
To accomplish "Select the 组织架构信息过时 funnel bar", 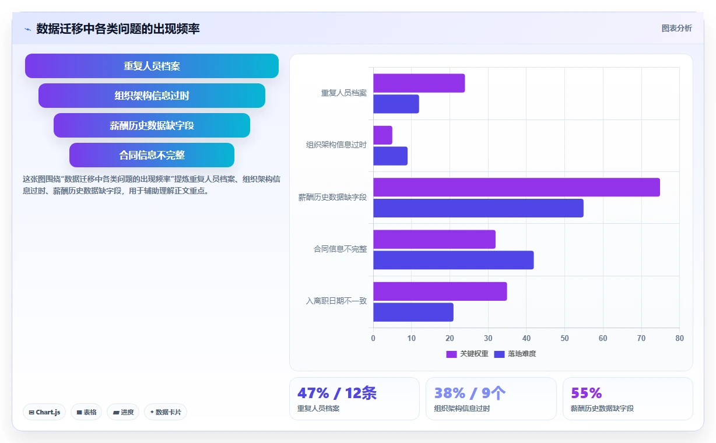I will pyautogui.click(x=152, y=96).
